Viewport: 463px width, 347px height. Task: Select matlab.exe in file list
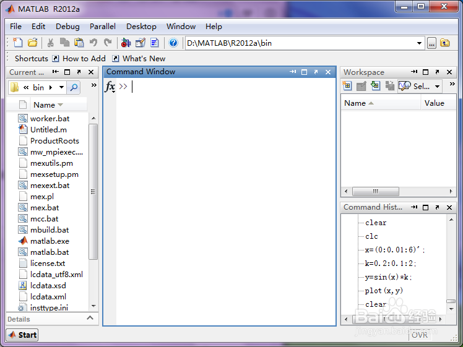click(50, 241)
